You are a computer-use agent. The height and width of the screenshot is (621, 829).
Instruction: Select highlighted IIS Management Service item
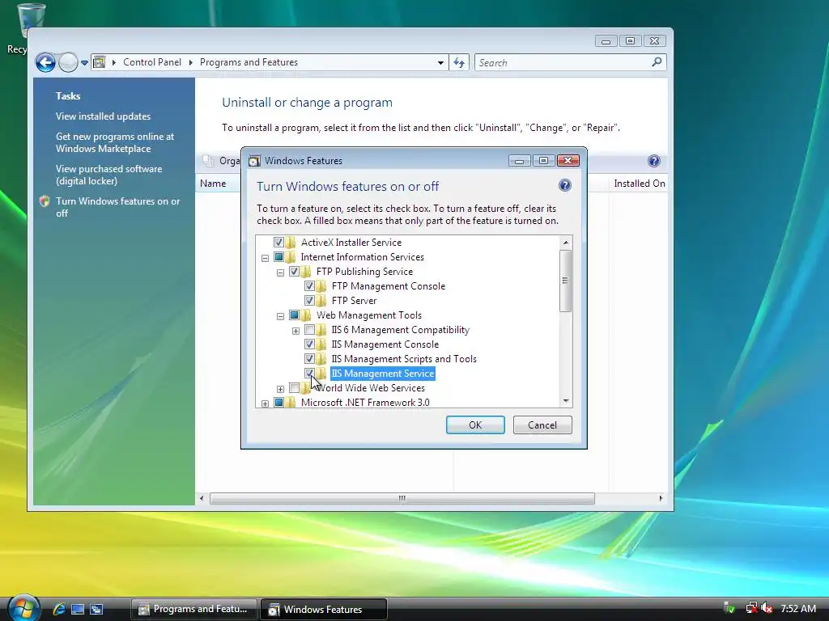[382, 374]
